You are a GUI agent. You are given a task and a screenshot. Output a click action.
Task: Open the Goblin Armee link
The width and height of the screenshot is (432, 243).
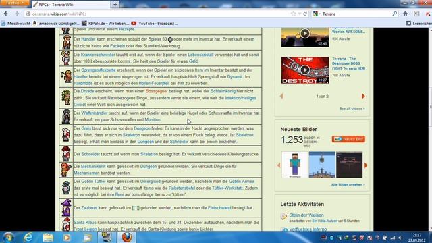[242, 182]
